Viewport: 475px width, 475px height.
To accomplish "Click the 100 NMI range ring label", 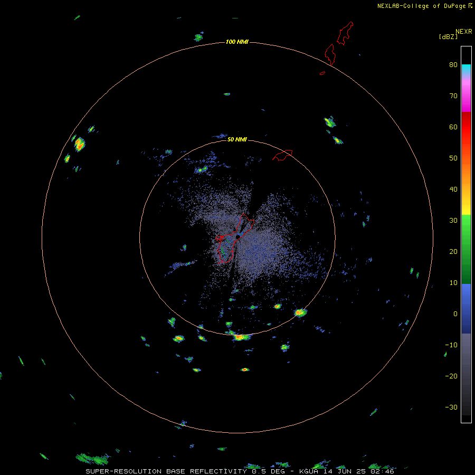I will tap(237, 42).
